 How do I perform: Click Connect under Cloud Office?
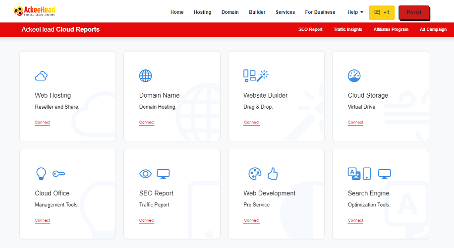coord(43,220)
